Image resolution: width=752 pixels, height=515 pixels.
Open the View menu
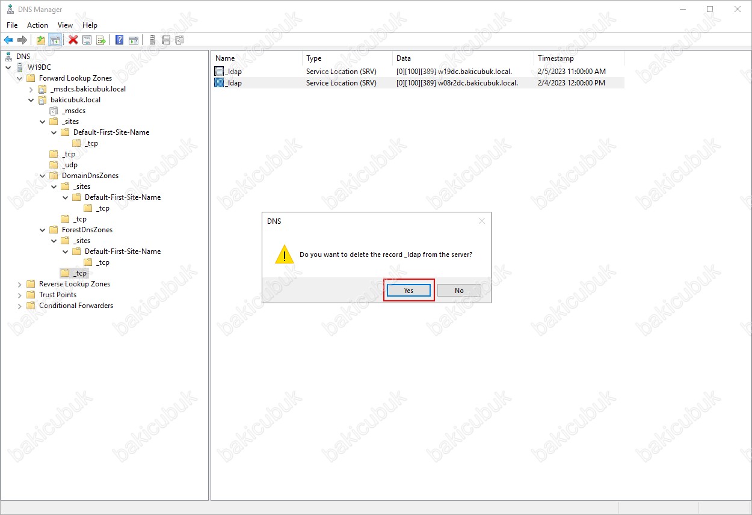[65, 25]
